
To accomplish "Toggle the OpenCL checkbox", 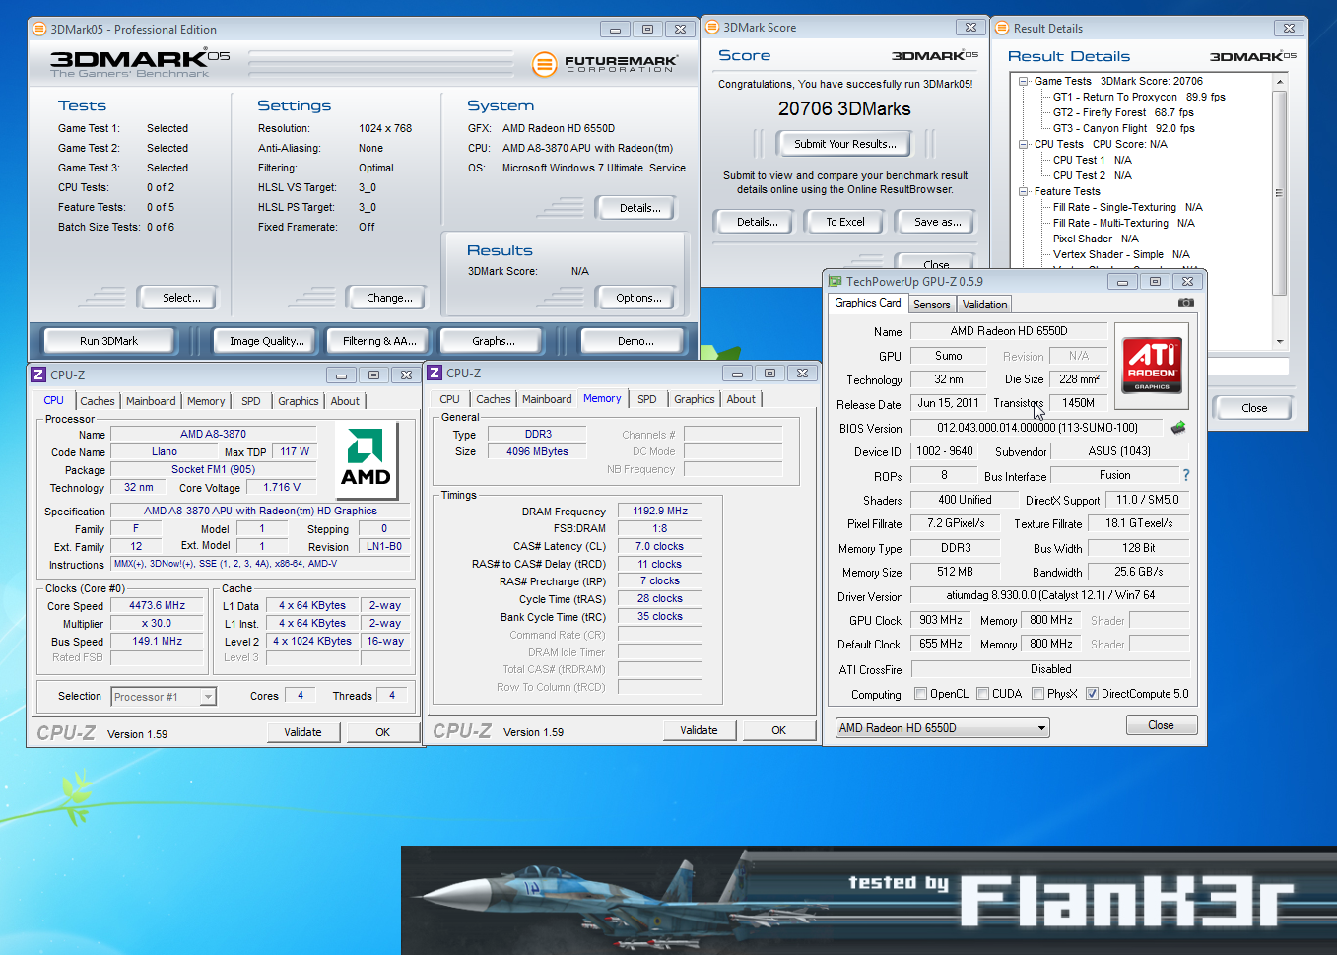I will click(920, 694).
